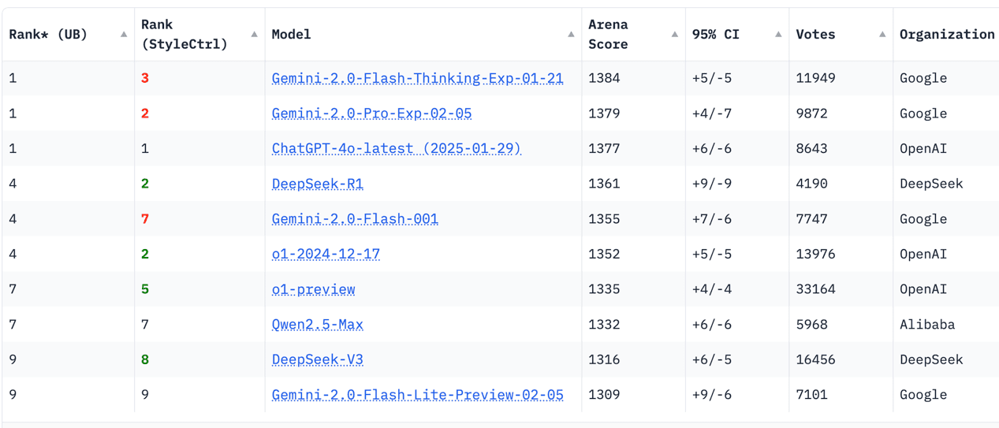The width and height of the screenshot is (999, 428).
Task: Click ChatGPT-4o-latest (2025-01-29) link
Action: [396, 148]
